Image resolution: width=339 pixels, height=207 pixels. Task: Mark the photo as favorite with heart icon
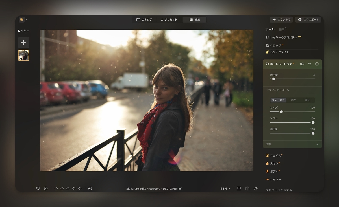pyautogui.click(x=38, y=188)
